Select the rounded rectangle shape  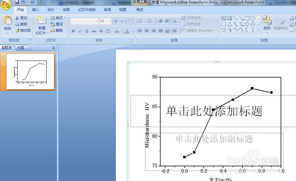pos(224,24)
